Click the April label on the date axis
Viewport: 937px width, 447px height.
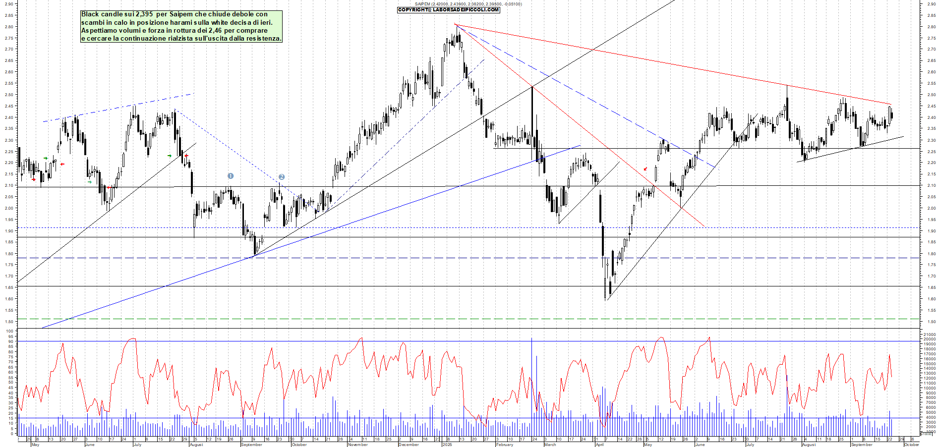[600, 445]
